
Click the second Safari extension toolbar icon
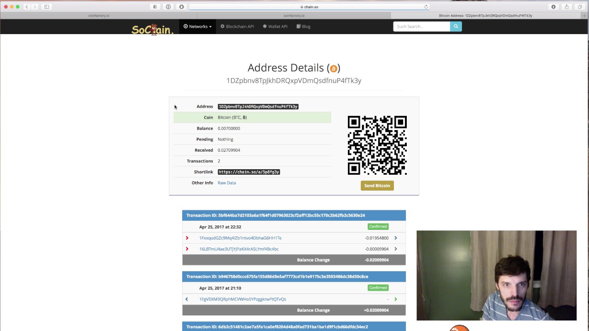(168, 7)
